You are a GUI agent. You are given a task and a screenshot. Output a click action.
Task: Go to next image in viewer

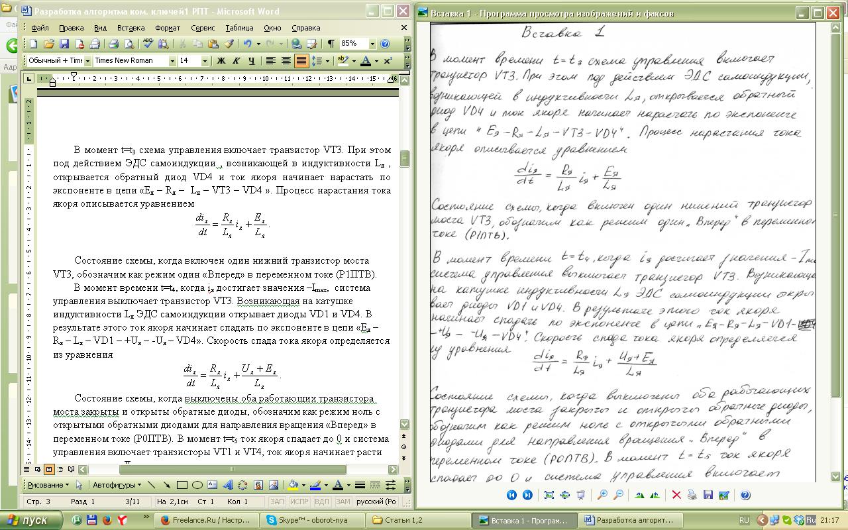527,495
